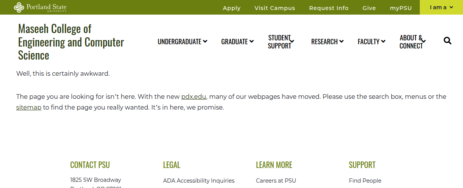Screen dimensions: 463x188
Task: Visit the Careers at PSU link
Action: pyautogui.click(x=276, y=181)
